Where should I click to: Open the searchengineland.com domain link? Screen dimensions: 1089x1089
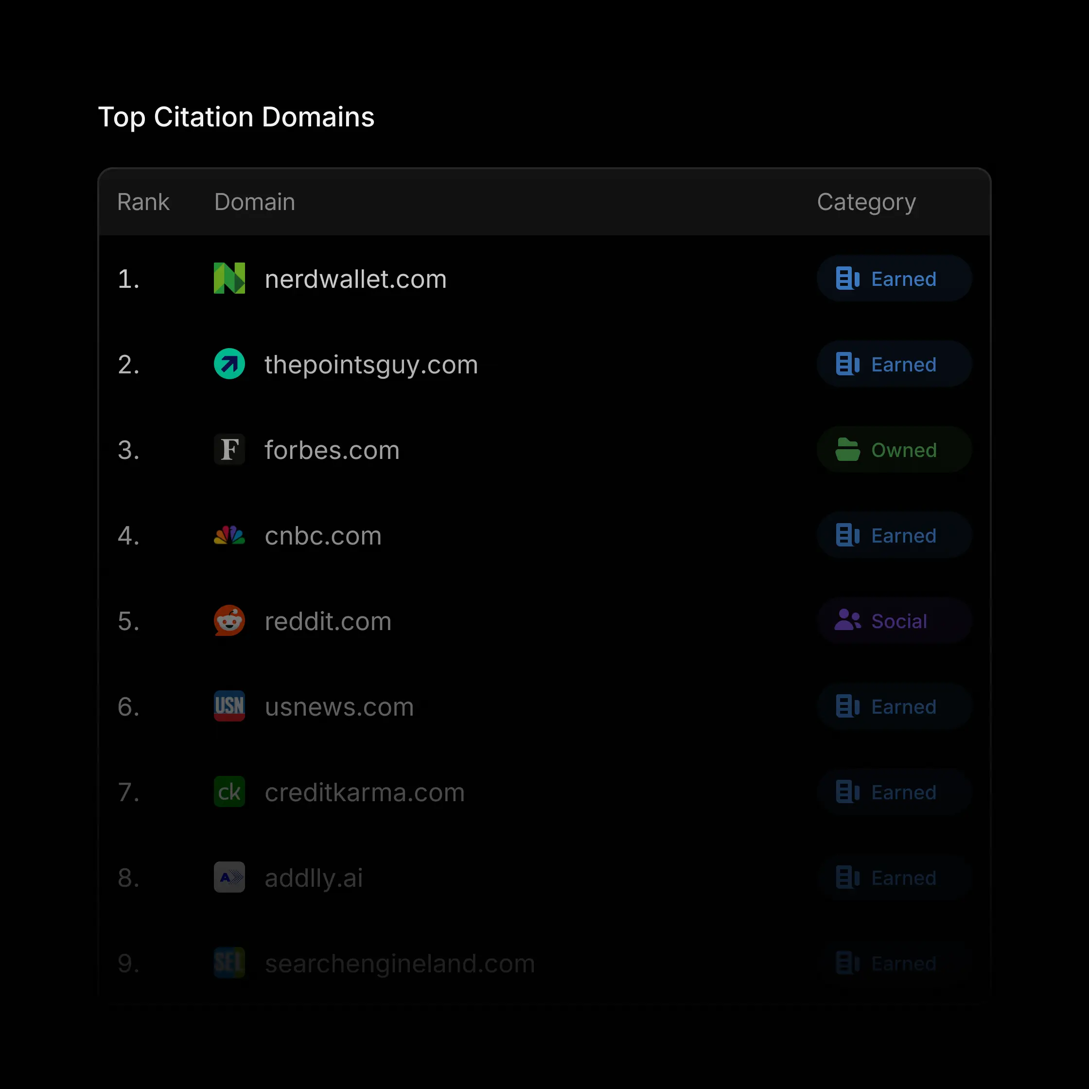coord(399,963)
